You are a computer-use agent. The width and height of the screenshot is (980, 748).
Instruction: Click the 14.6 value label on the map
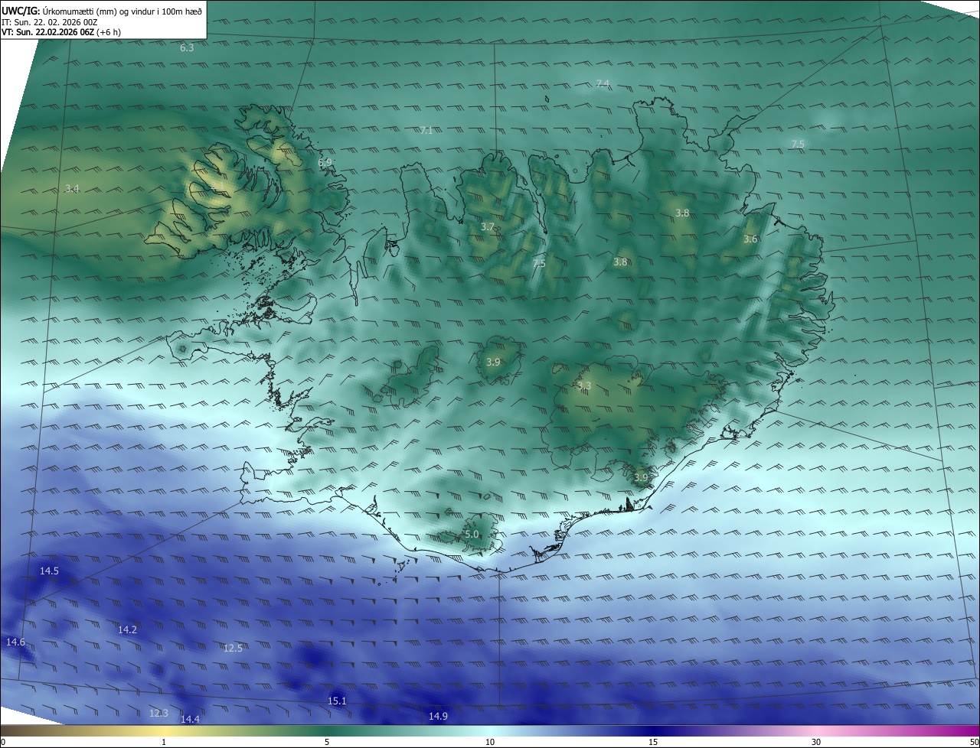click(x=15, y=642)
